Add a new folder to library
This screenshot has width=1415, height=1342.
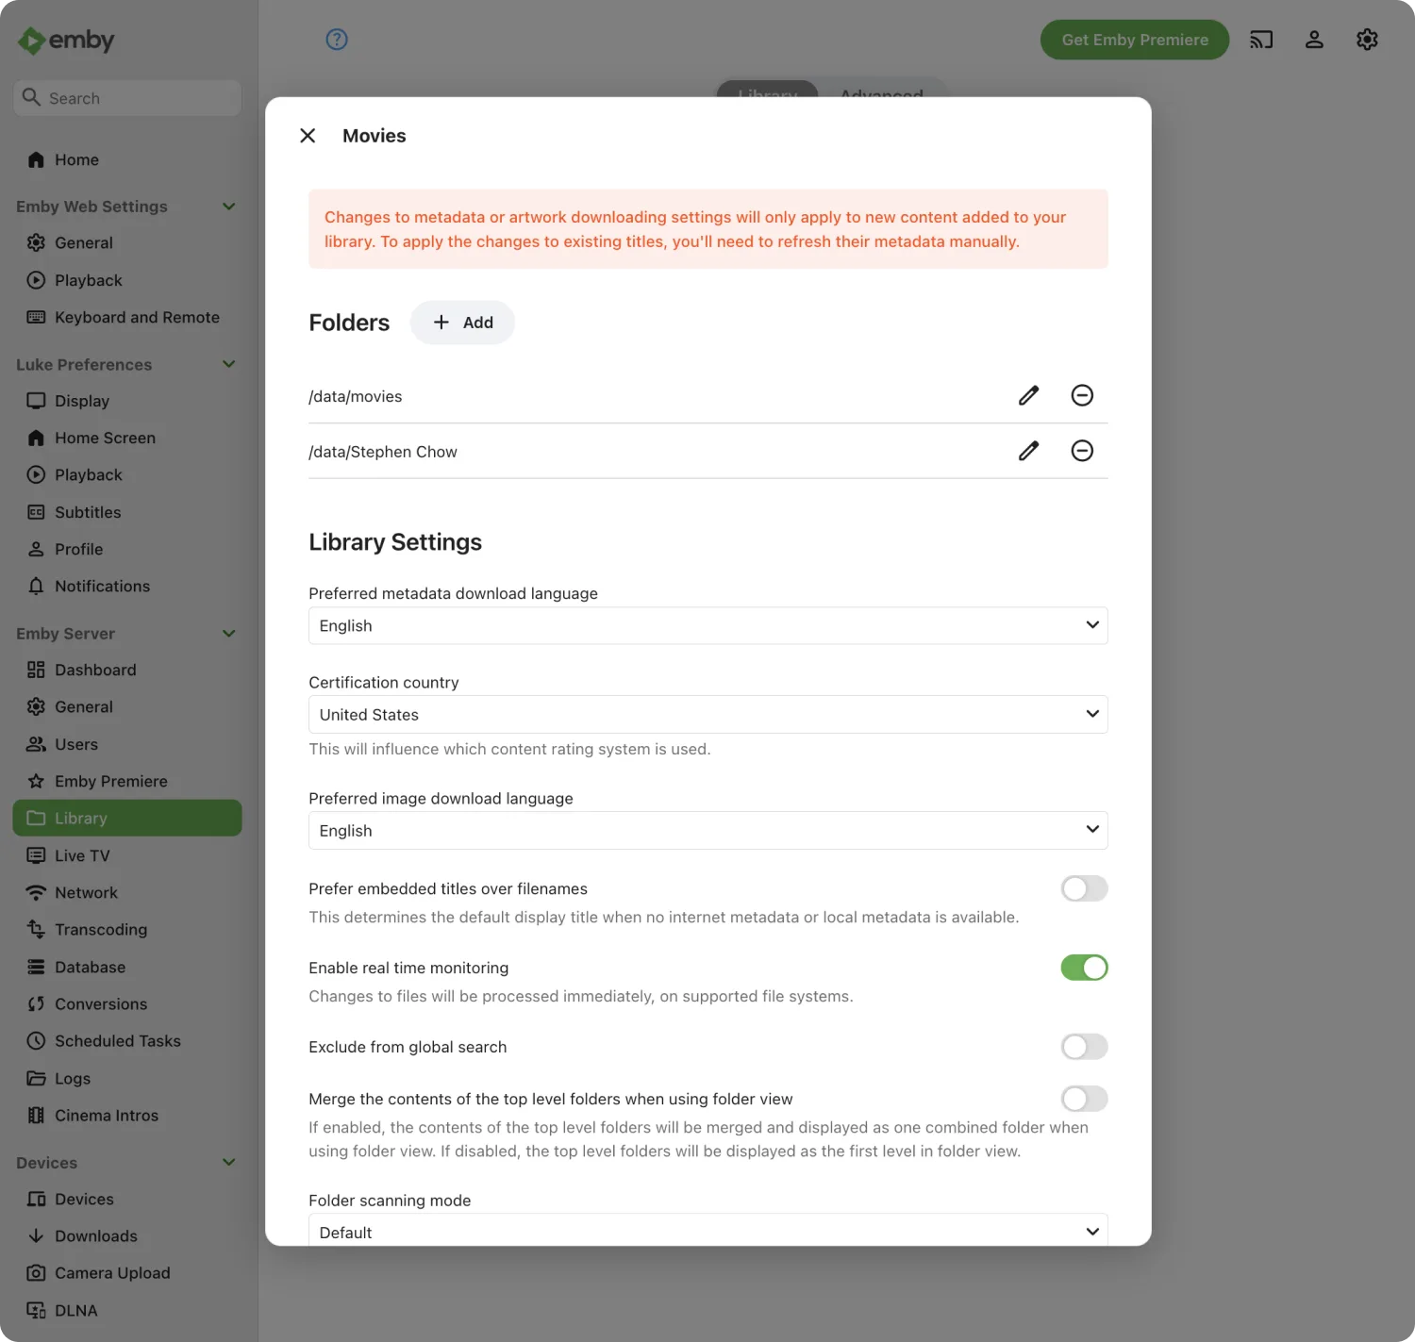(x=462, y=323)
